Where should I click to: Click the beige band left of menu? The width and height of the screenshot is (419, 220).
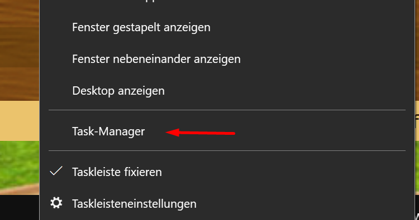[19, 121]
